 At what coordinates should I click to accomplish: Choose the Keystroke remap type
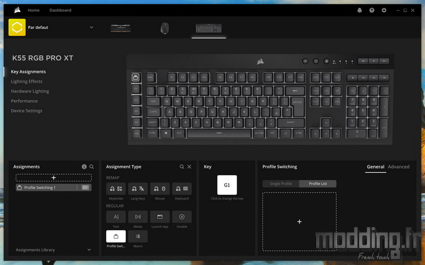click(116, 189)
